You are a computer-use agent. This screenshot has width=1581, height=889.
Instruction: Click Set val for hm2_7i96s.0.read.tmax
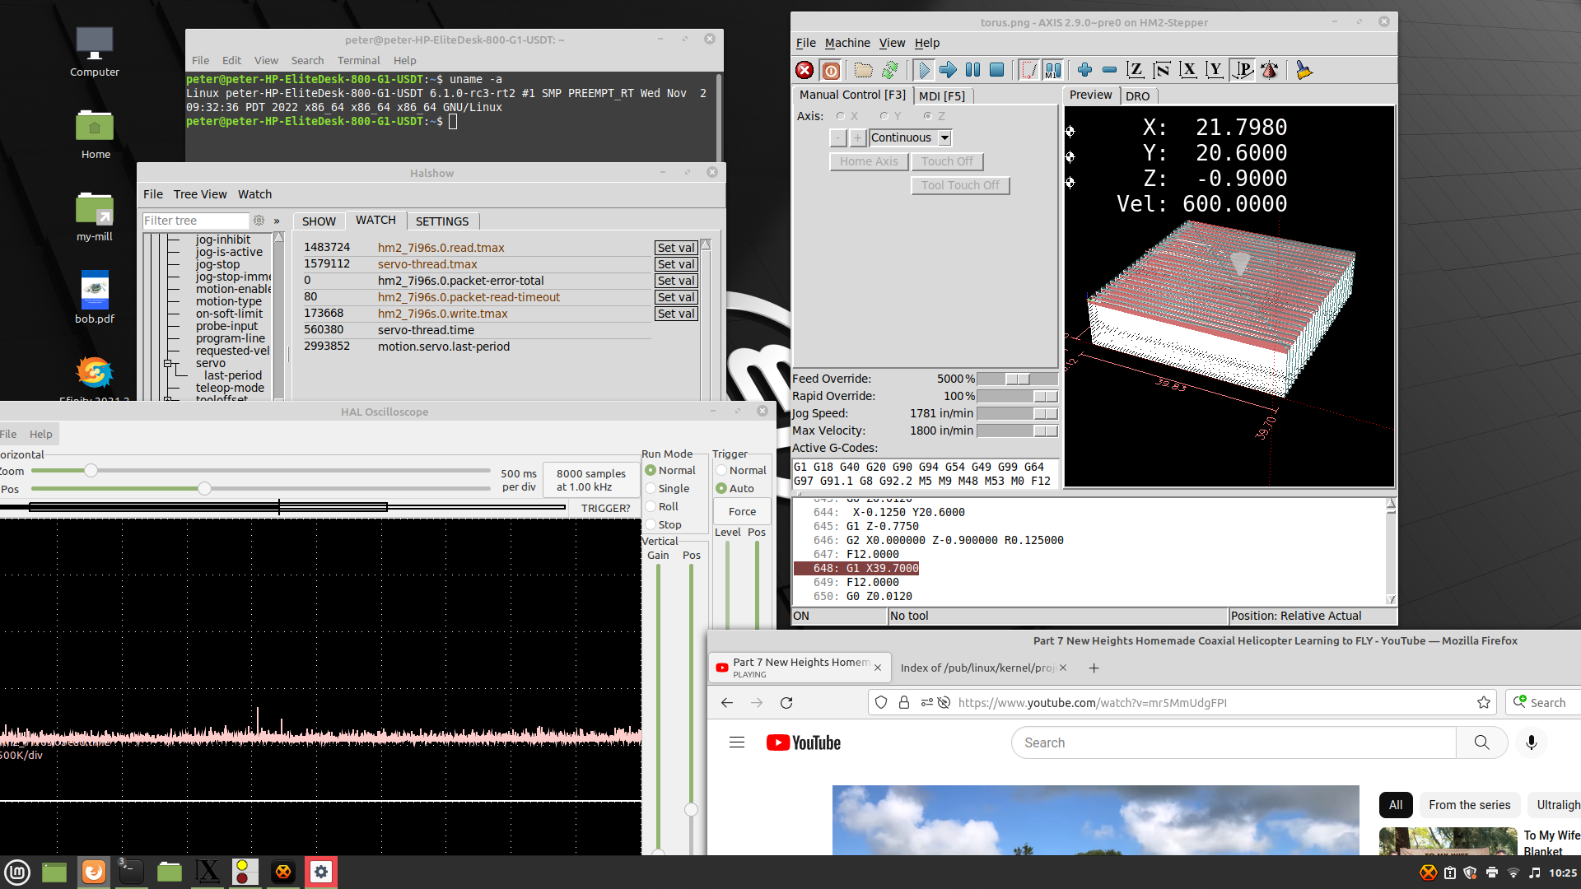[x=676, y=248]
